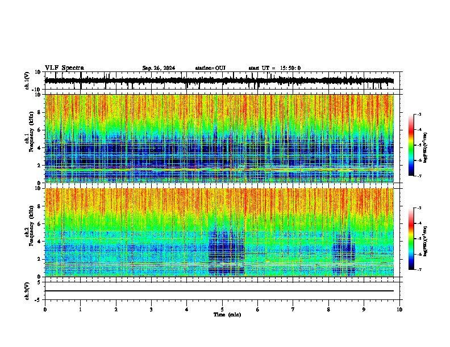The image size is (450, 347).
Task: Click time axis tick label 0
Action: pyautogui.click(x=45, y=310)
